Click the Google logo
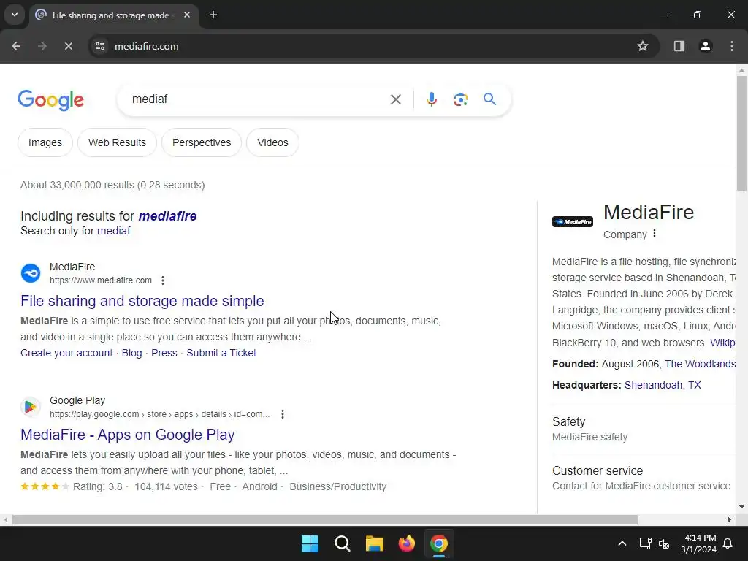 click(x=50, y=99)
